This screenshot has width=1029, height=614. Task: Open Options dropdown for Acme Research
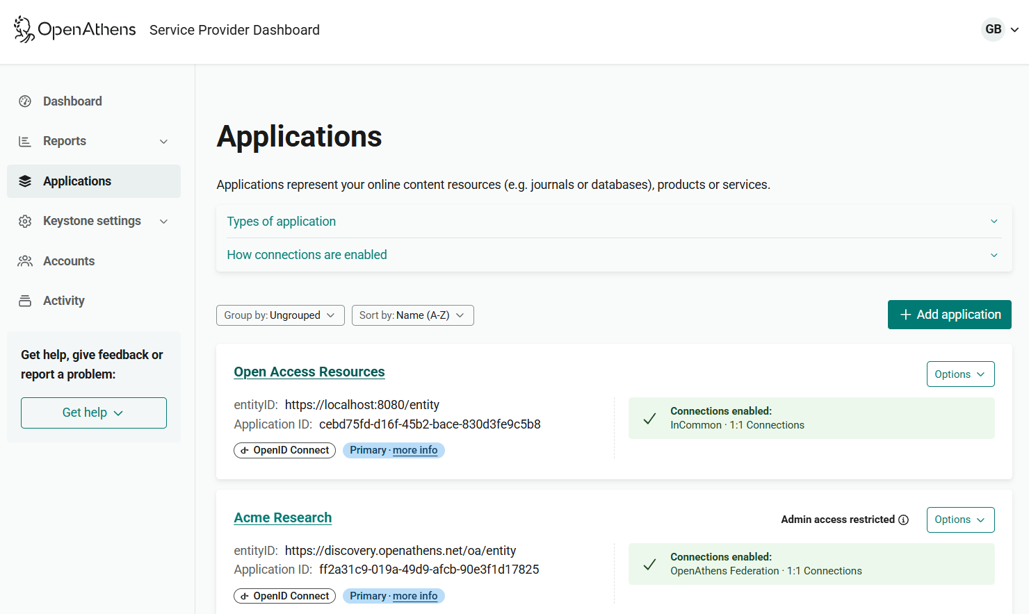[960, 520]
